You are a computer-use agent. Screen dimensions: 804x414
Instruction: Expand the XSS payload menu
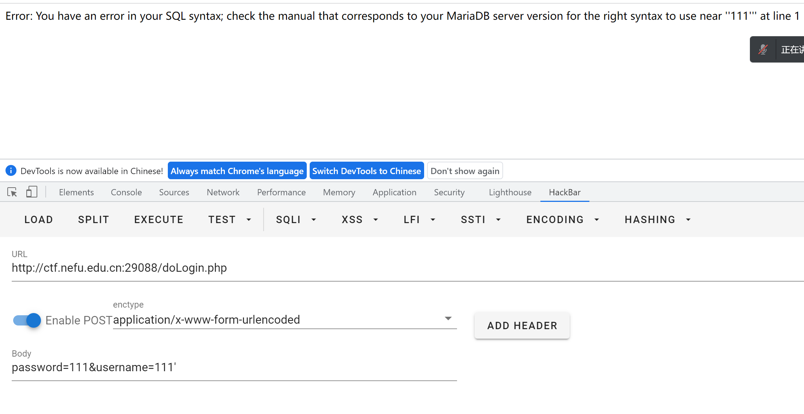coord(359,219)
